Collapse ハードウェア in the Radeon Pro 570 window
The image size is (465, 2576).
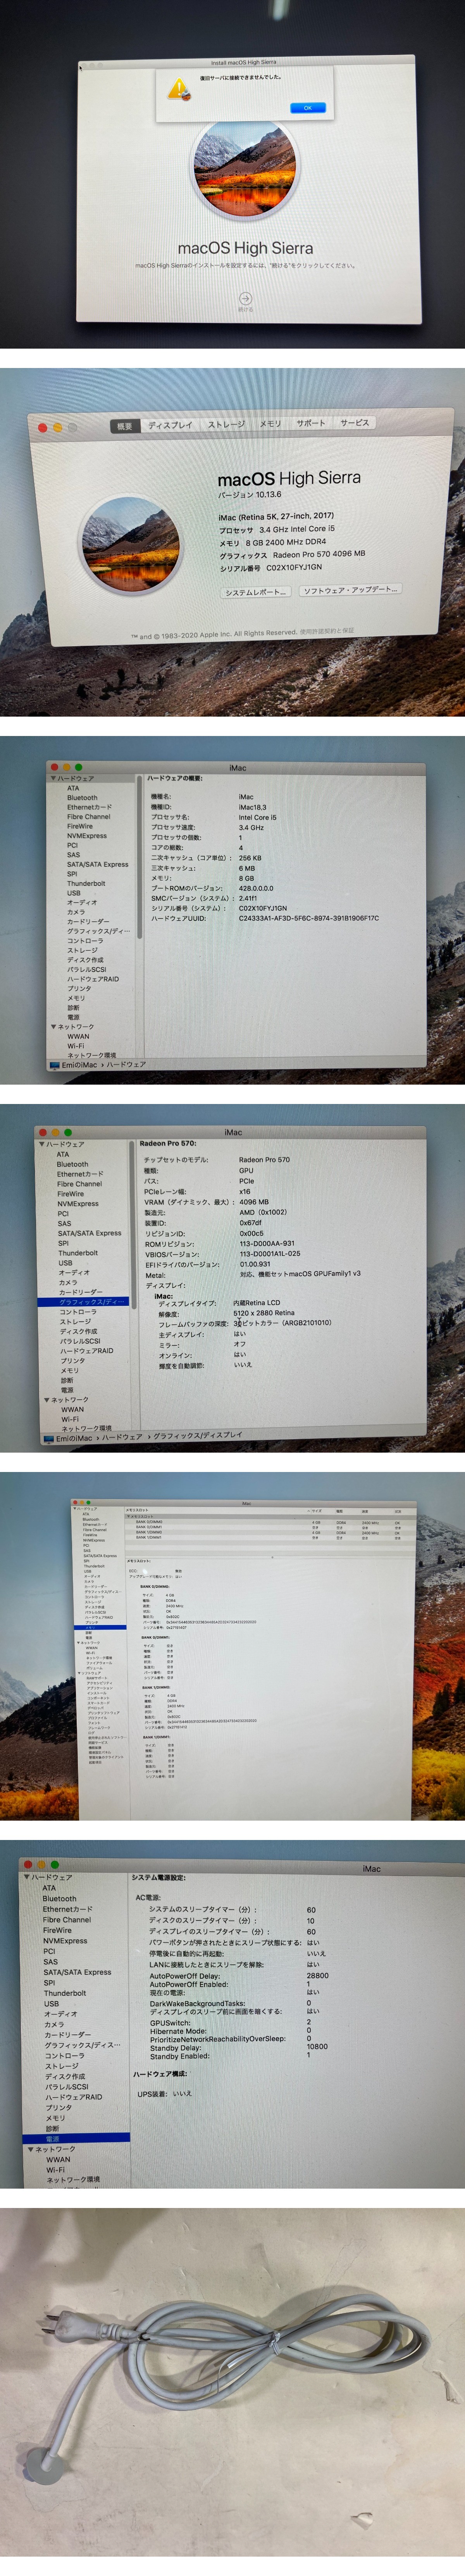pos(42,1144)
